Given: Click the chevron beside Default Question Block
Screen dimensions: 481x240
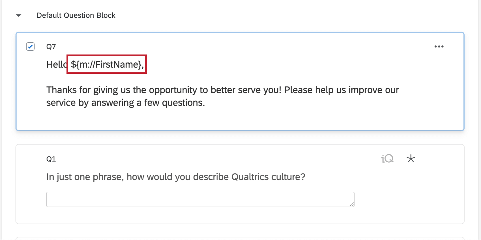Looking at the screenshot, I should 18,16.
